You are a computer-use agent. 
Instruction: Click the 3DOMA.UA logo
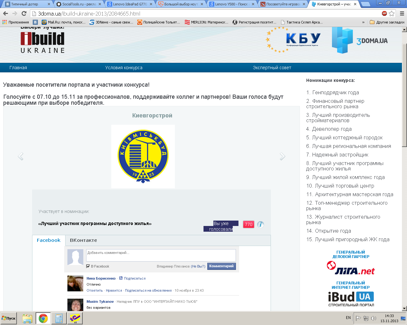tap(360, 40)
